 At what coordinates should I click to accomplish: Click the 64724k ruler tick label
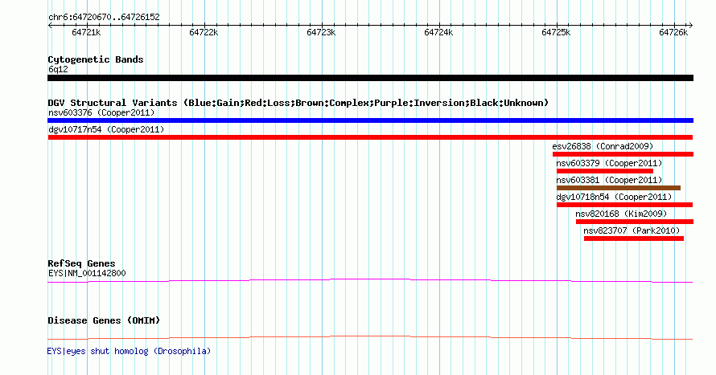click(x=438, y=32)
